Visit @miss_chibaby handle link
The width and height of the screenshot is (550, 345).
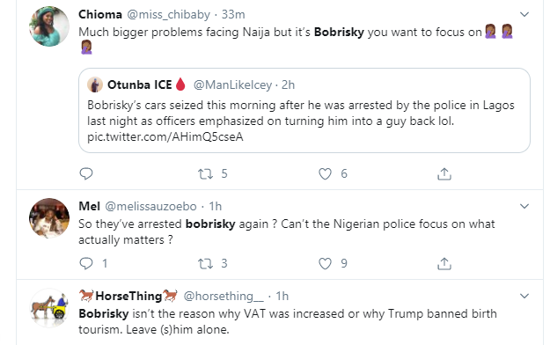pos(168,14)
